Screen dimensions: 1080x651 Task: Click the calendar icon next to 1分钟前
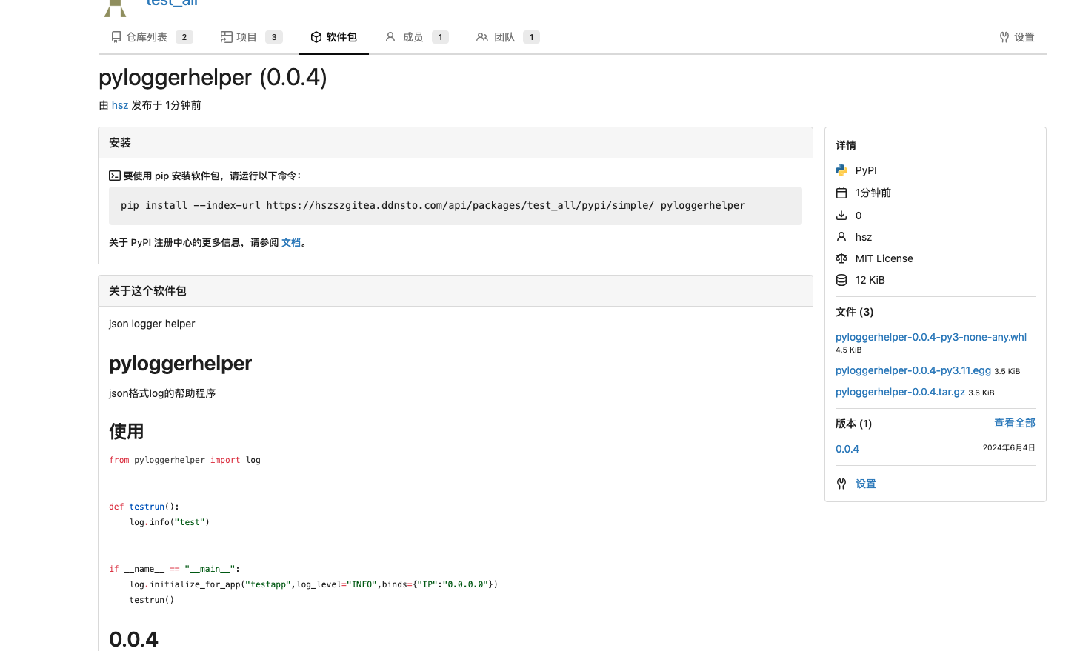coord(841,193)
